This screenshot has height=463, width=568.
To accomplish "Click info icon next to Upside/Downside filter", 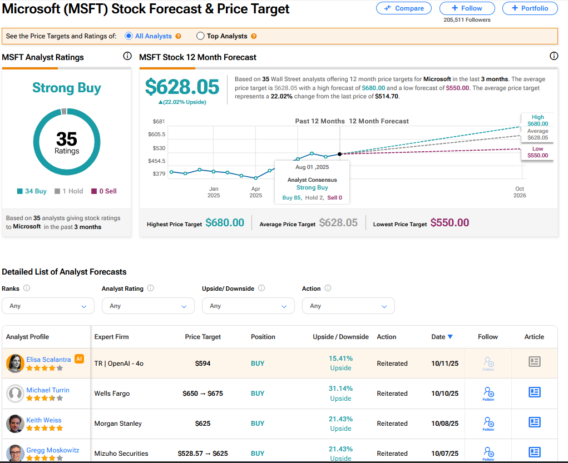I will tap(261, 288).
